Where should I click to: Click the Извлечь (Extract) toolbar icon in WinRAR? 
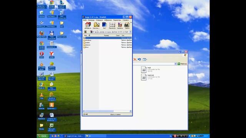tap(96, 26)
